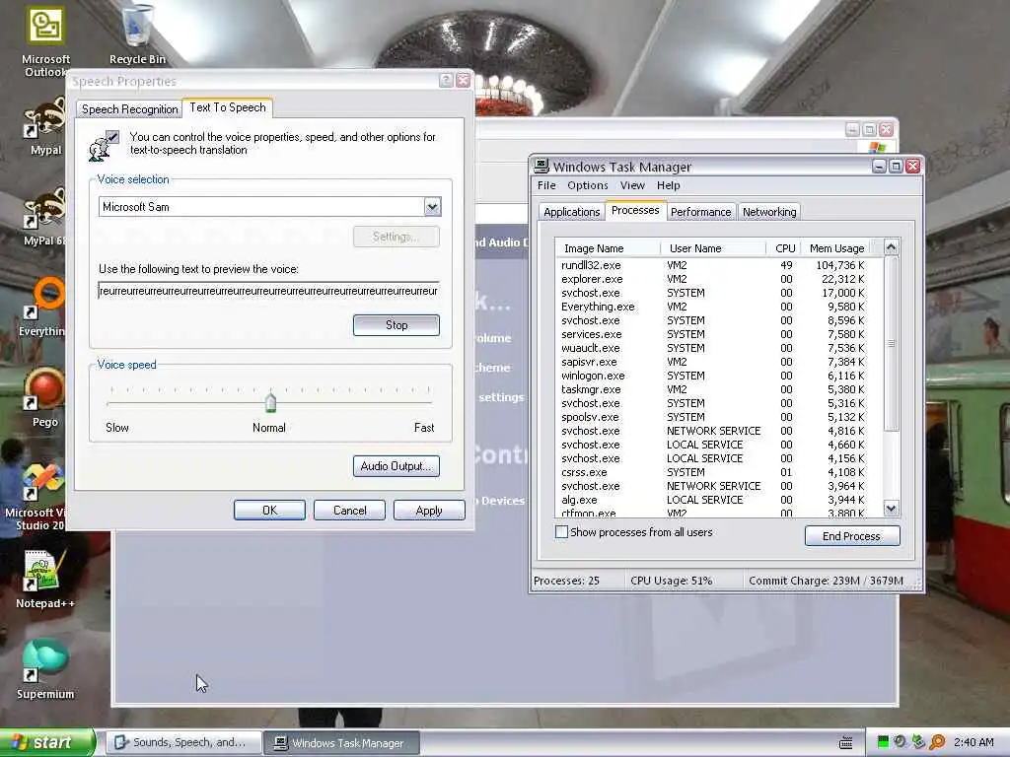Click the preview voice text field
The height and width of the screenshot is (757, 1010).
268,291
